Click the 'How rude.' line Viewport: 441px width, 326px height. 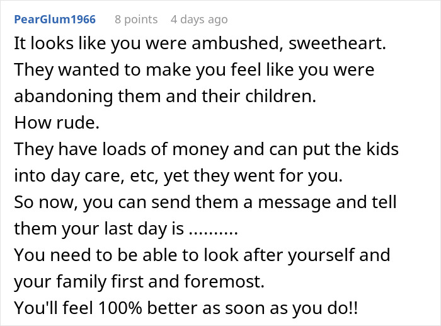(x=57, y=124)
